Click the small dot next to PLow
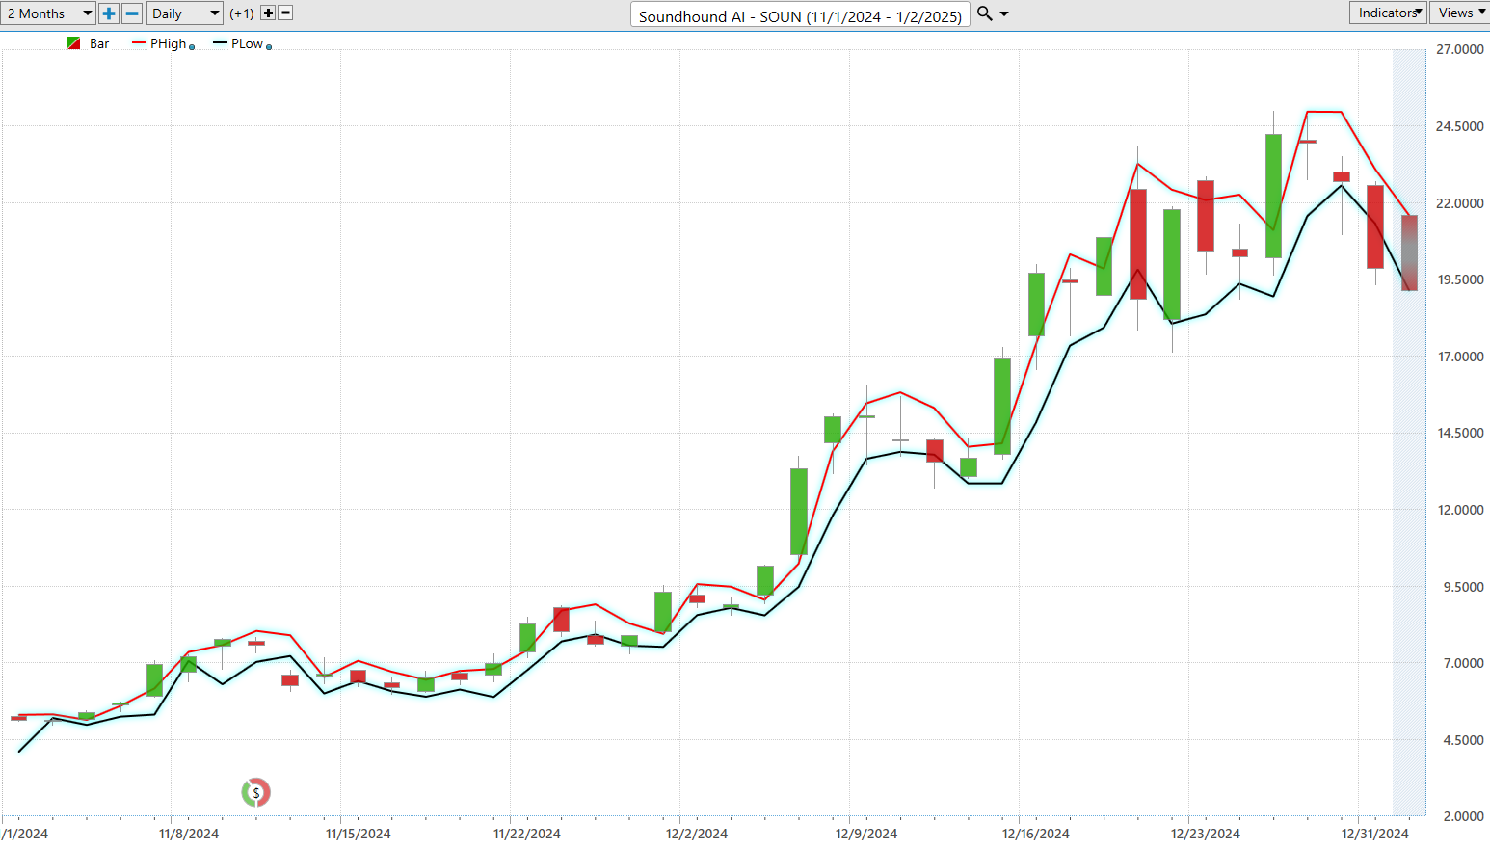This screenshot has width=1490, height=849. pos(269,47)
